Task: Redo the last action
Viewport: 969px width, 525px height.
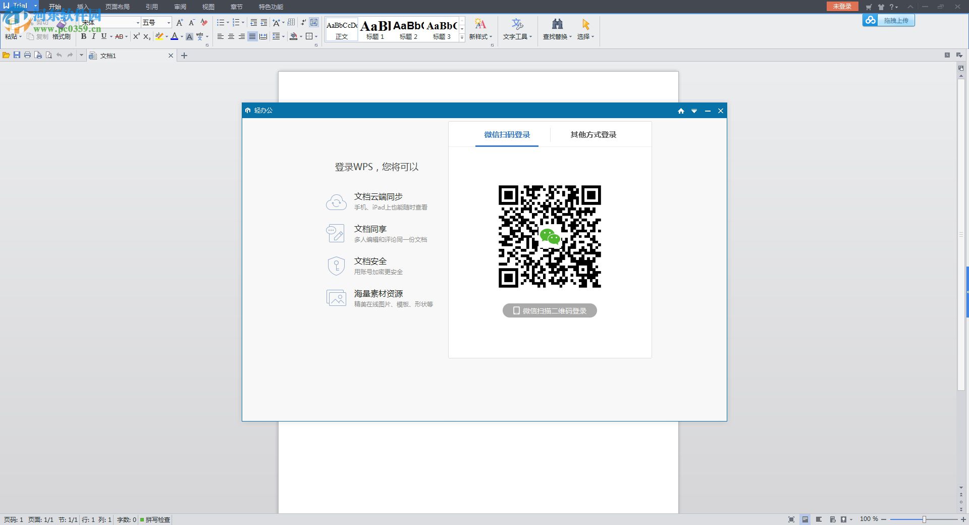Action: pyautogui.click(x=70, y=55)
